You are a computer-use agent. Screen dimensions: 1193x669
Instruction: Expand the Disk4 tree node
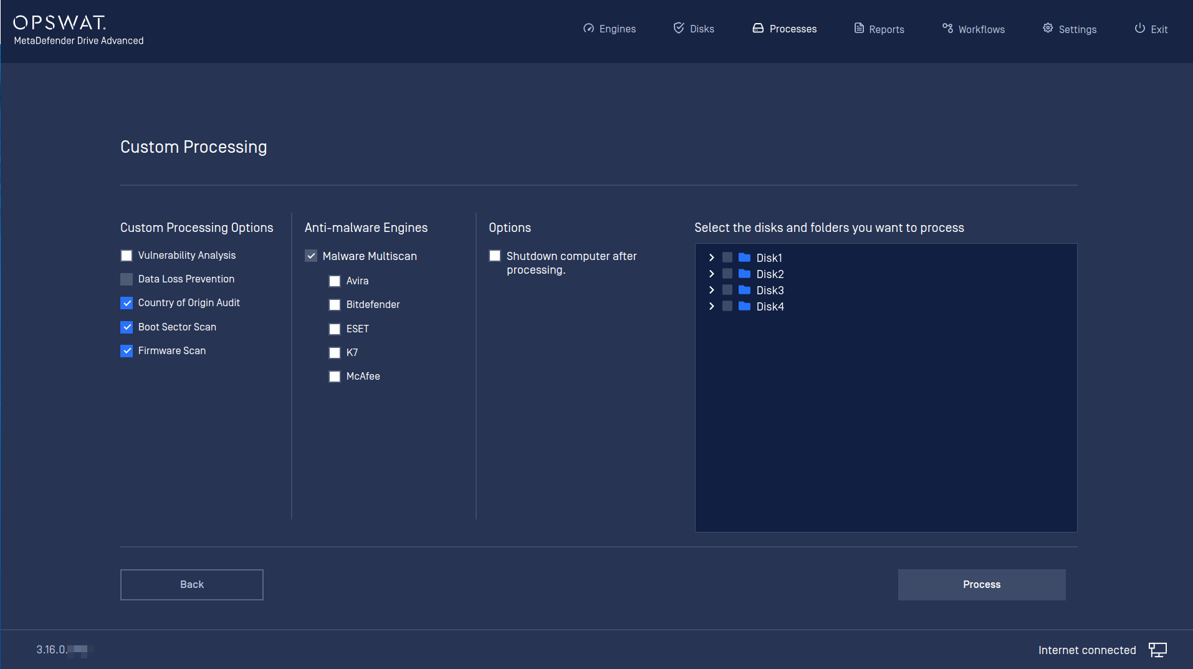pyautogui.click(x=711, y=306)
